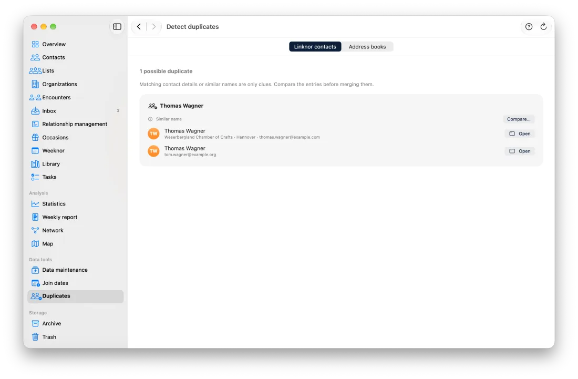Click the Thomas Wagner duplicate group heading
Viewport: 578px width, 379px height.
(181, 106)
